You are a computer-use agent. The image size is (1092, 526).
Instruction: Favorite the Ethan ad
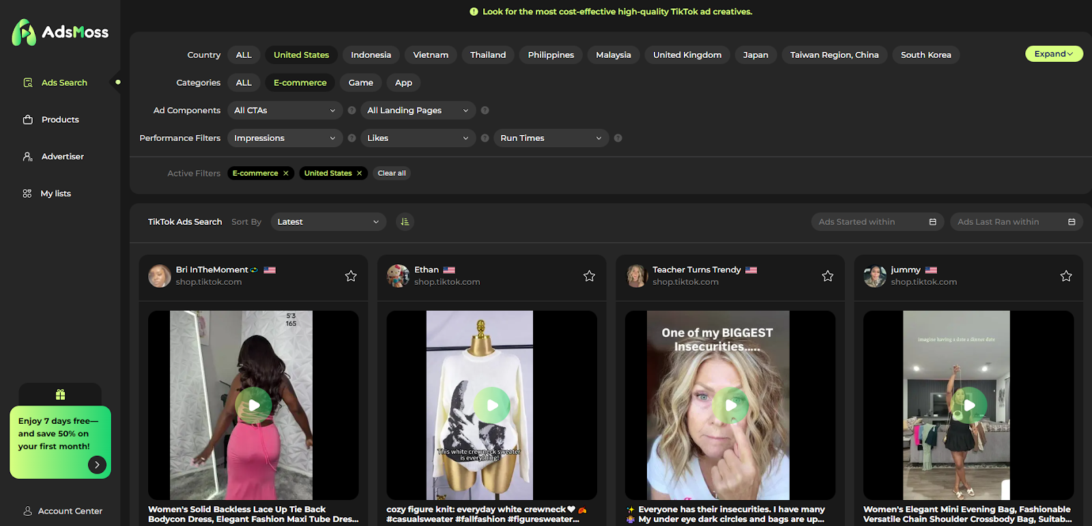click(x=589, y=276)
